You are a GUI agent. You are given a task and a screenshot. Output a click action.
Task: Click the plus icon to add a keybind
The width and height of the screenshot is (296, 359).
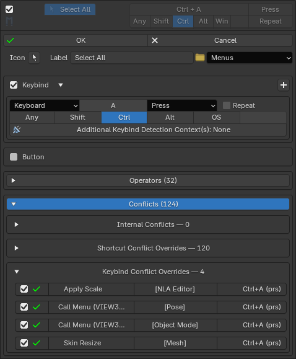[284, 85]
